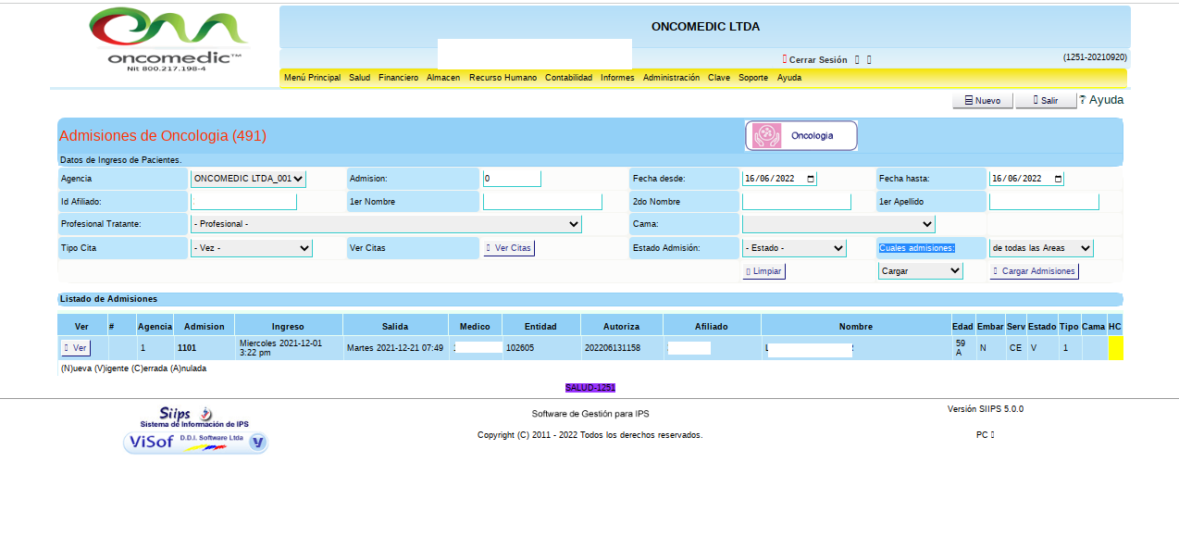Open Fecha hasta calendar picker
The width and height of the screenshot is (1179, 549).
[1058, 179]
